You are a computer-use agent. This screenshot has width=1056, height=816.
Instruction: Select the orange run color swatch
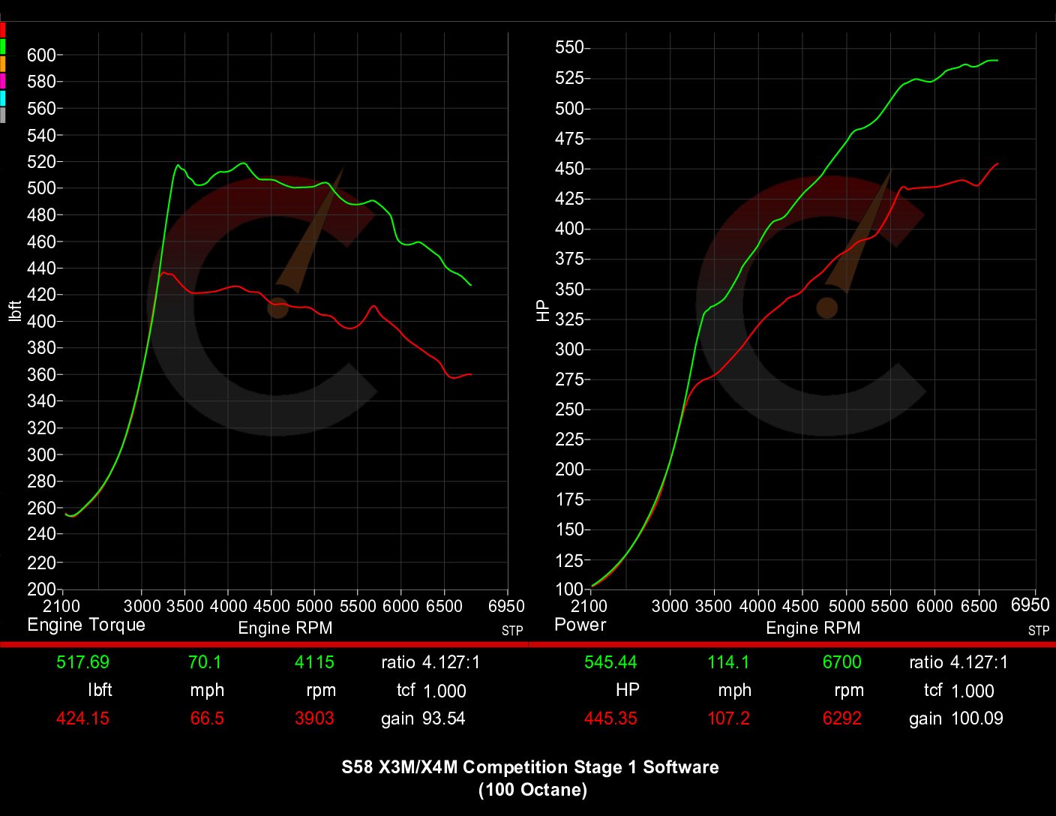coord(2,64)
